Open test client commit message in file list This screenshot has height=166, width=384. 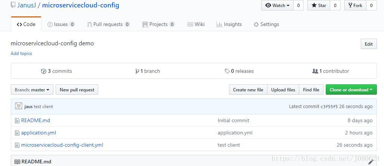[229, 145]
